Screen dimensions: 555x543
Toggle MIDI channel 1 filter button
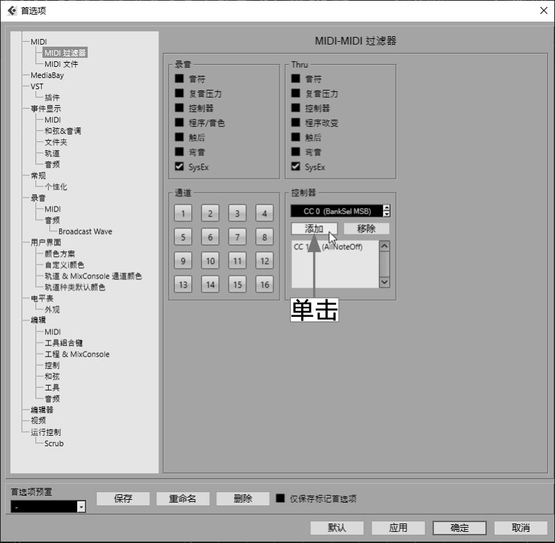coord(183,213)
